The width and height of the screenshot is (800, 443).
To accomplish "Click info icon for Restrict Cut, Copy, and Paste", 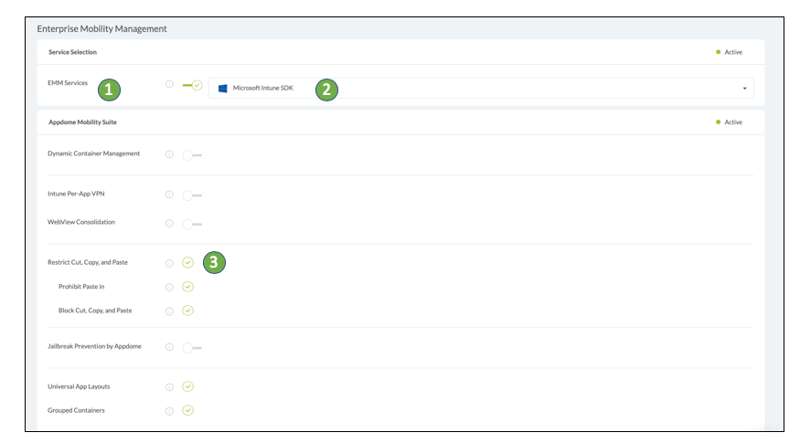I will (x=169, y=263).
